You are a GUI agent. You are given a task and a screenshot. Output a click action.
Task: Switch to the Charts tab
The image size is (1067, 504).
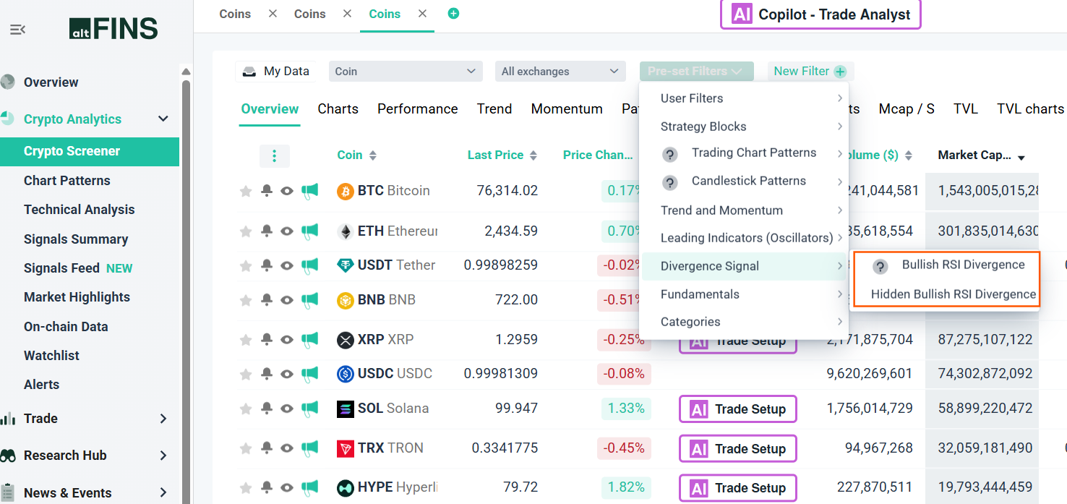(338, 109)
